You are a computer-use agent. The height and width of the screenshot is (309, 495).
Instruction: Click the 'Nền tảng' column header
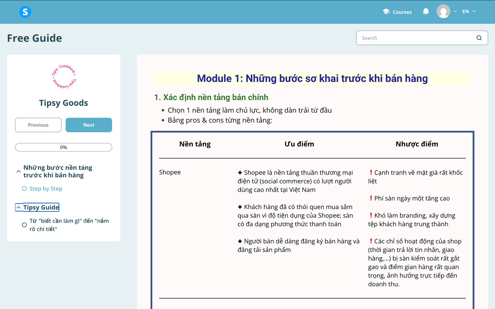195,144
